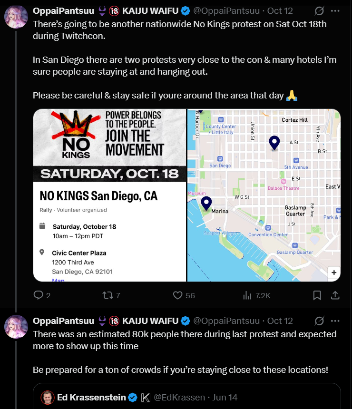Open Ed Krassenstein's quoted tweet name
Viewport: 352px width, 409px height.
point(91,397)
